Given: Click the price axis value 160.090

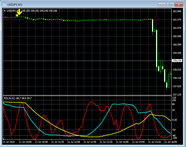Looking at the screenshot, I should click(177, 44).
